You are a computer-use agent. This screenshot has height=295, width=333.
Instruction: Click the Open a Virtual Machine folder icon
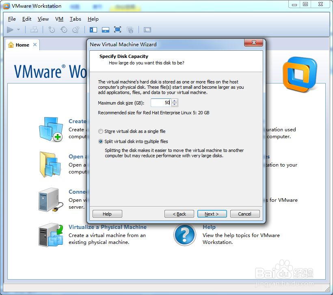(x=50, y=165)
